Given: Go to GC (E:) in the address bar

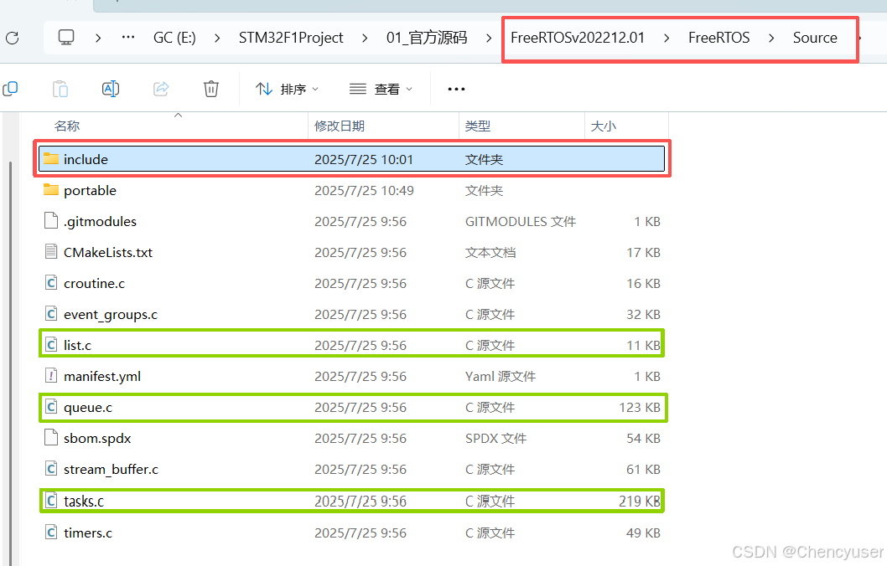Looking at the screenshot, I should point(174,38).
